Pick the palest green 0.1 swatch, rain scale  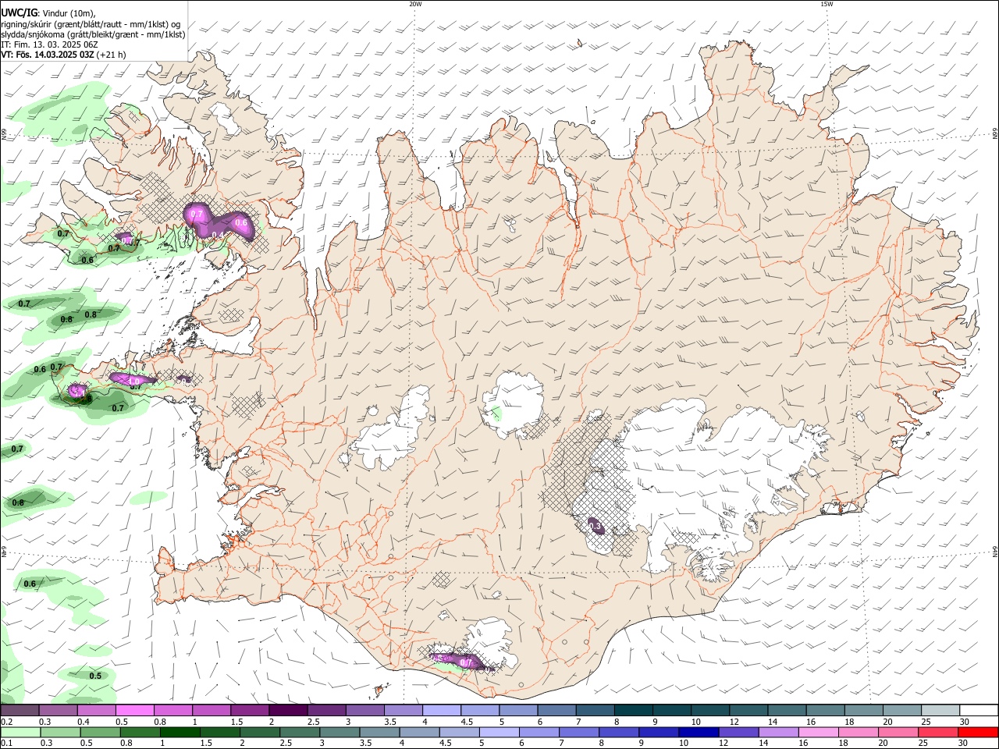pos(20,732)
